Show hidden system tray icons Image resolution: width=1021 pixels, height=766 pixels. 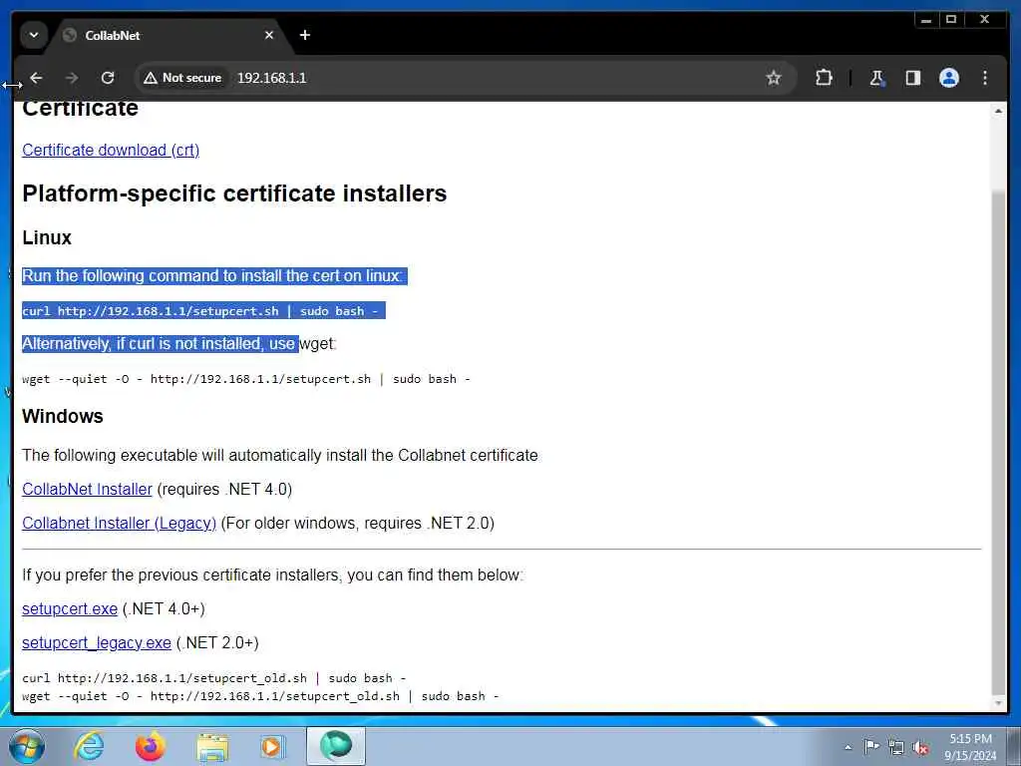848,747
